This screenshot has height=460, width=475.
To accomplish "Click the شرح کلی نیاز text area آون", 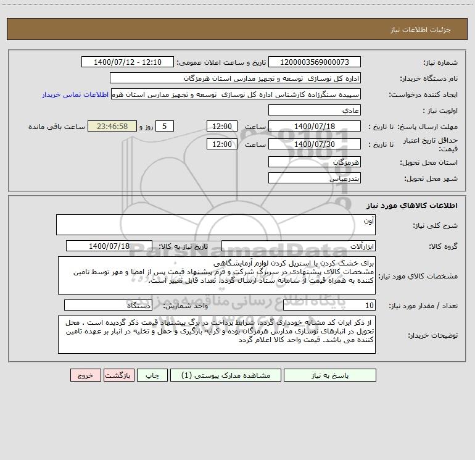I will tap(216, 225).
